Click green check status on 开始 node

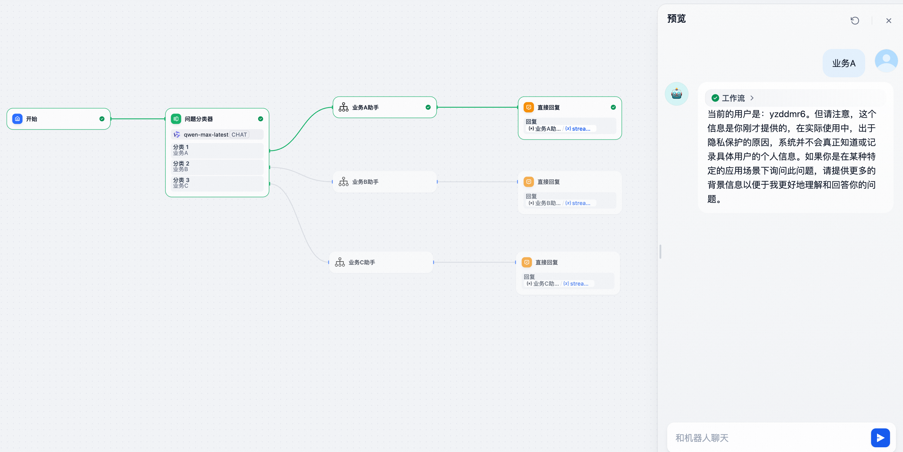tap(102, 119)
